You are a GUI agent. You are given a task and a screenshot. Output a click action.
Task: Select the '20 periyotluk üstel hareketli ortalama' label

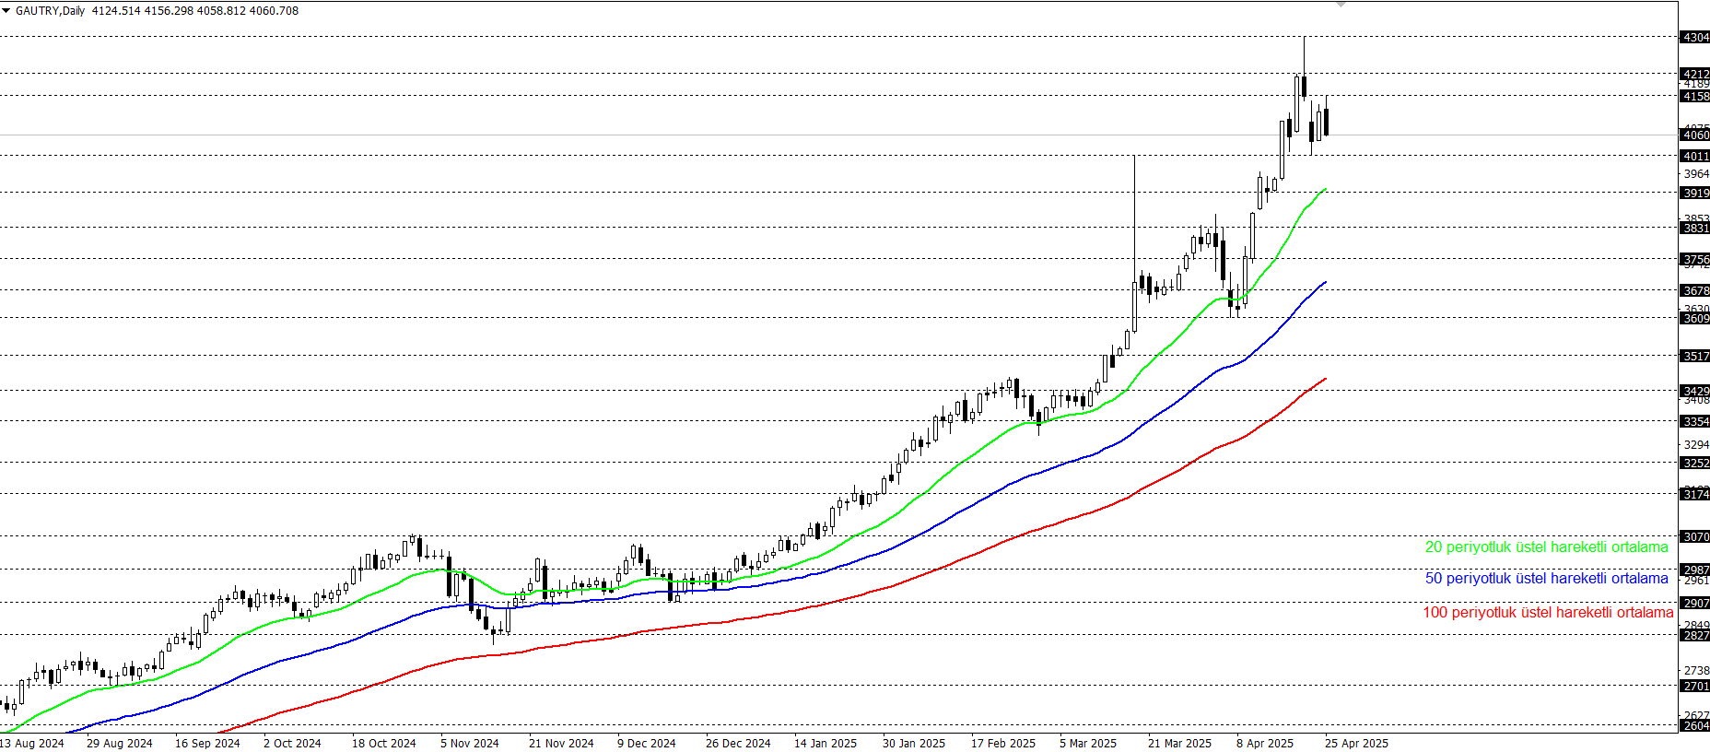pos(1546,547)
